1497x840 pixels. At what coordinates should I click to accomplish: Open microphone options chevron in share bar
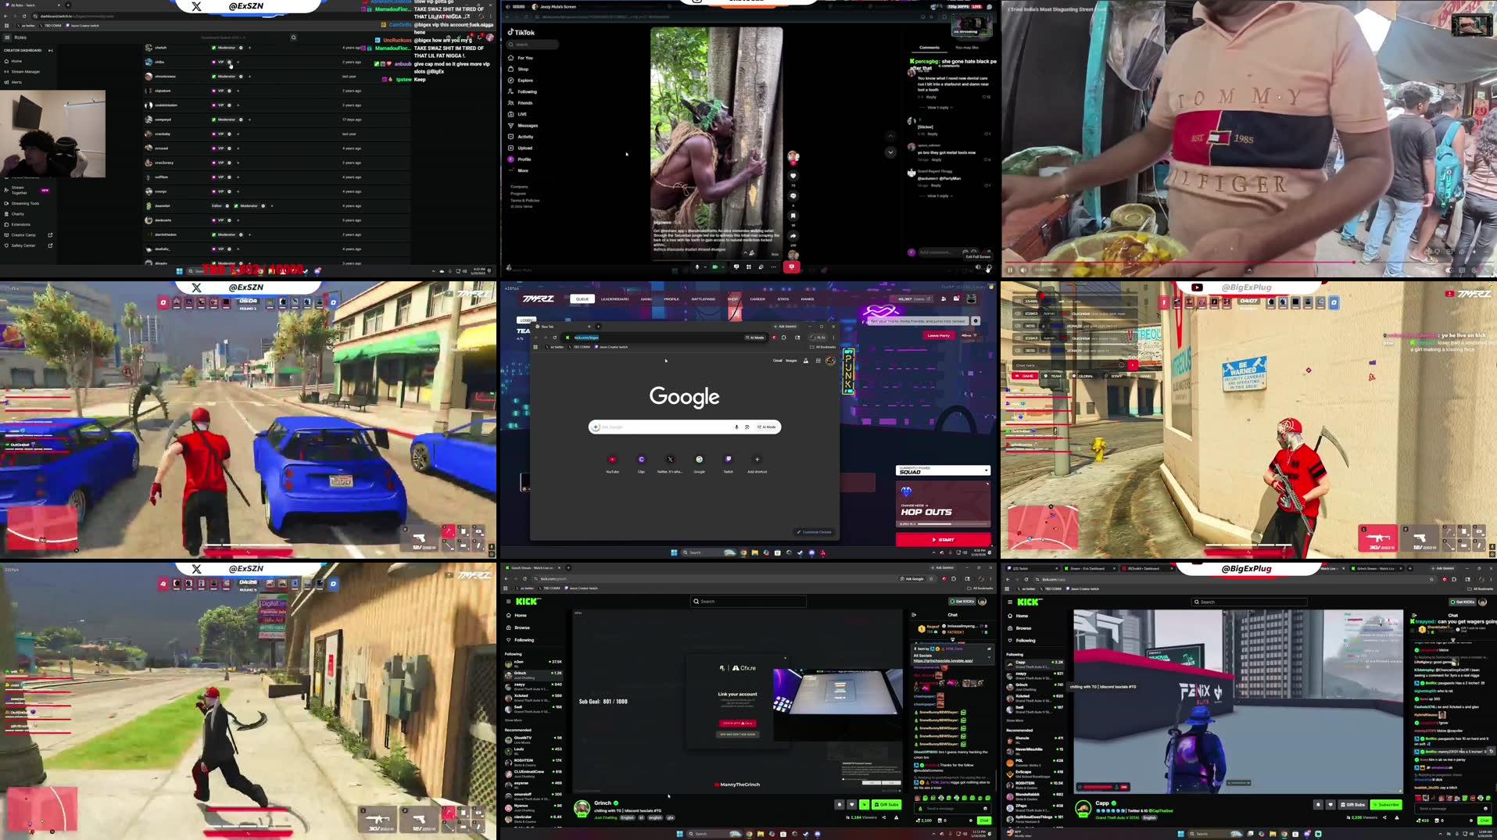click(x=704, y=267)
